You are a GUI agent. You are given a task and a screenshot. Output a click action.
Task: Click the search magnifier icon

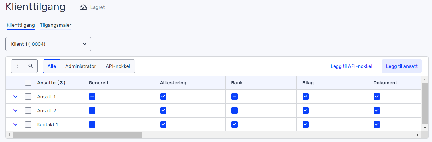tap(31, 66)
